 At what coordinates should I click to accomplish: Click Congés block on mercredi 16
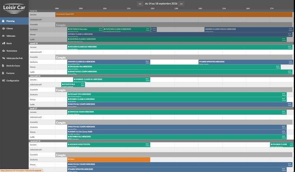(174, 90)
